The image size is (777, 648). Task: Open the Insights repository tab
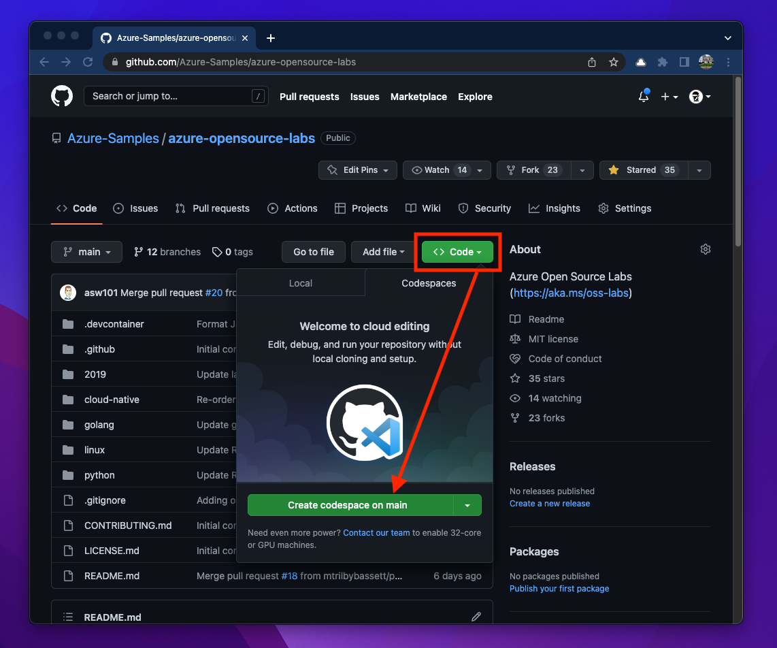pyautogui.click(x=555, y=208)
